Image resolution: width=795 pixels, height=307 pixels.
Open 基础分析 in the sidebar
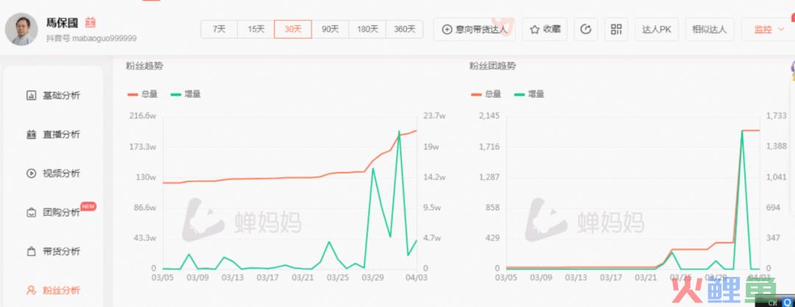pyautogui.click(x=53, y=95)
